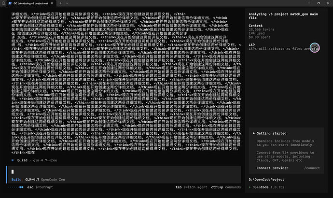Image resolution: width=333 pixels, height=198 pixels.
Task: Close the OC Analyzing v8 project tab
Action: click(x=52, y=3)
